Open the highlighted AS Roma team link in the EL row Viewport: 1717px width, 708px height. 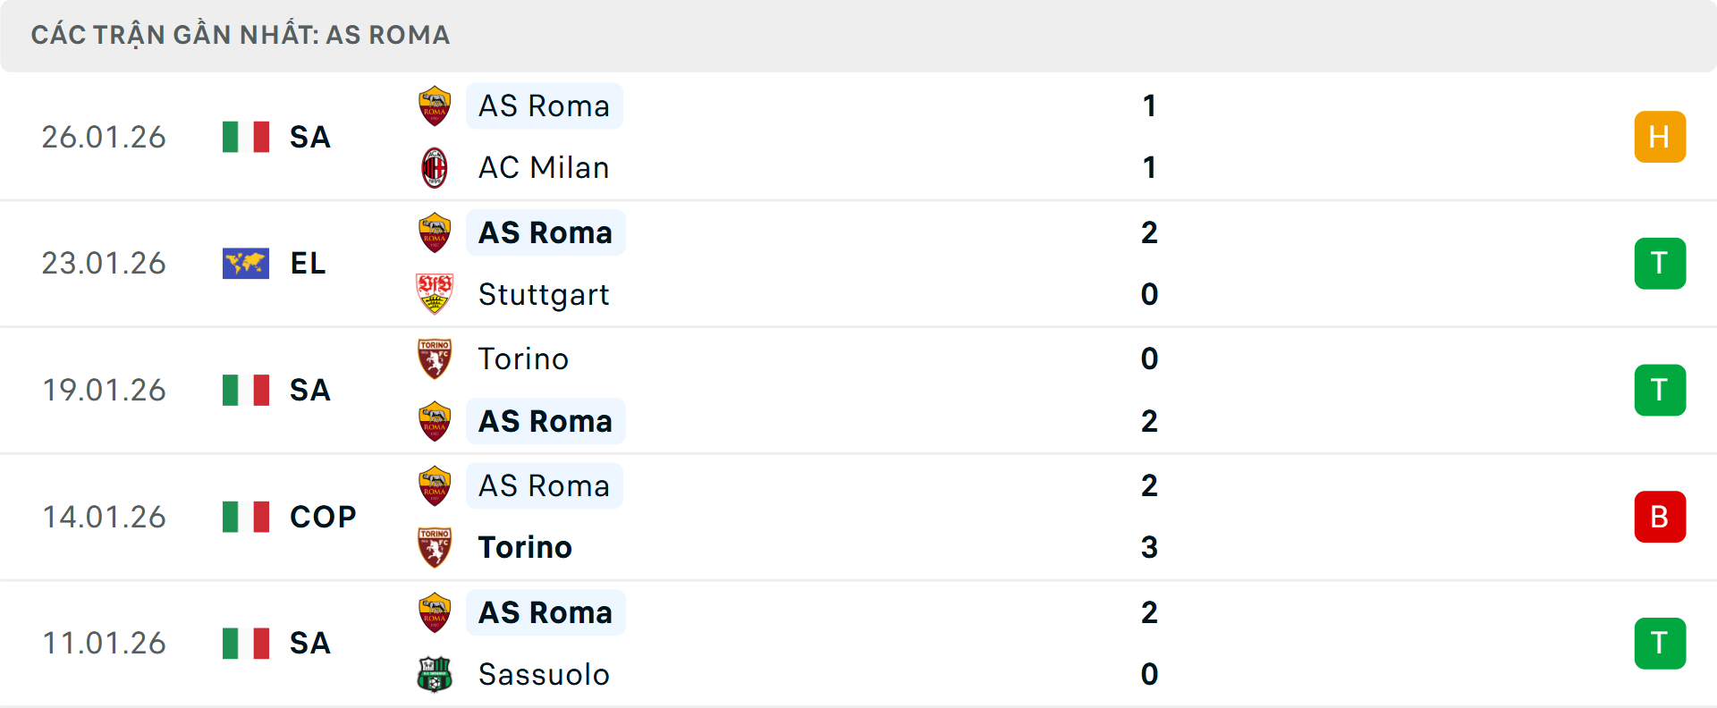coord(545,232)
